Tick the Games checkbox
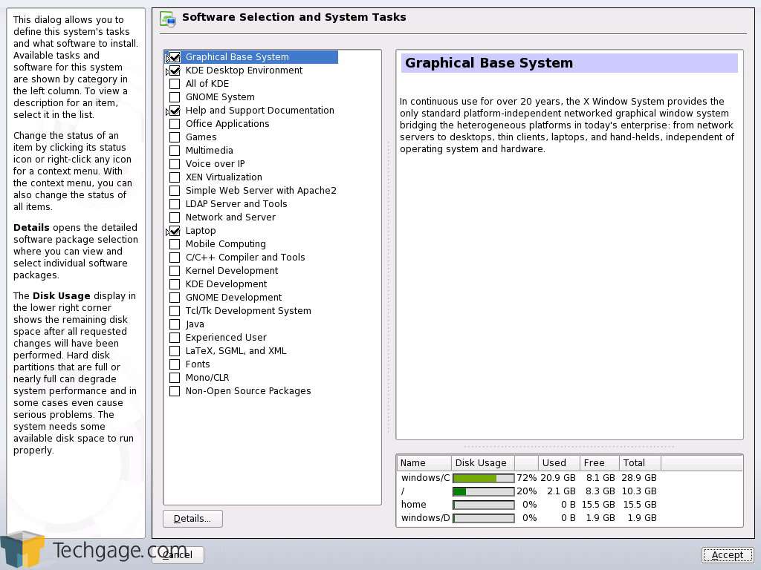The height and width of the screenshot is (570, 761). click(x=174, y=137)
